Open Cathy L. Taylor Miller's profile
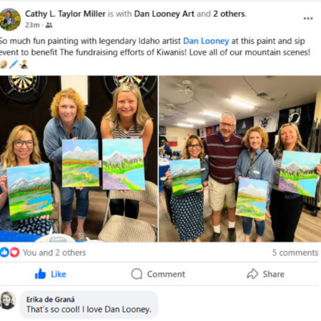 click(x=65, y=14)
